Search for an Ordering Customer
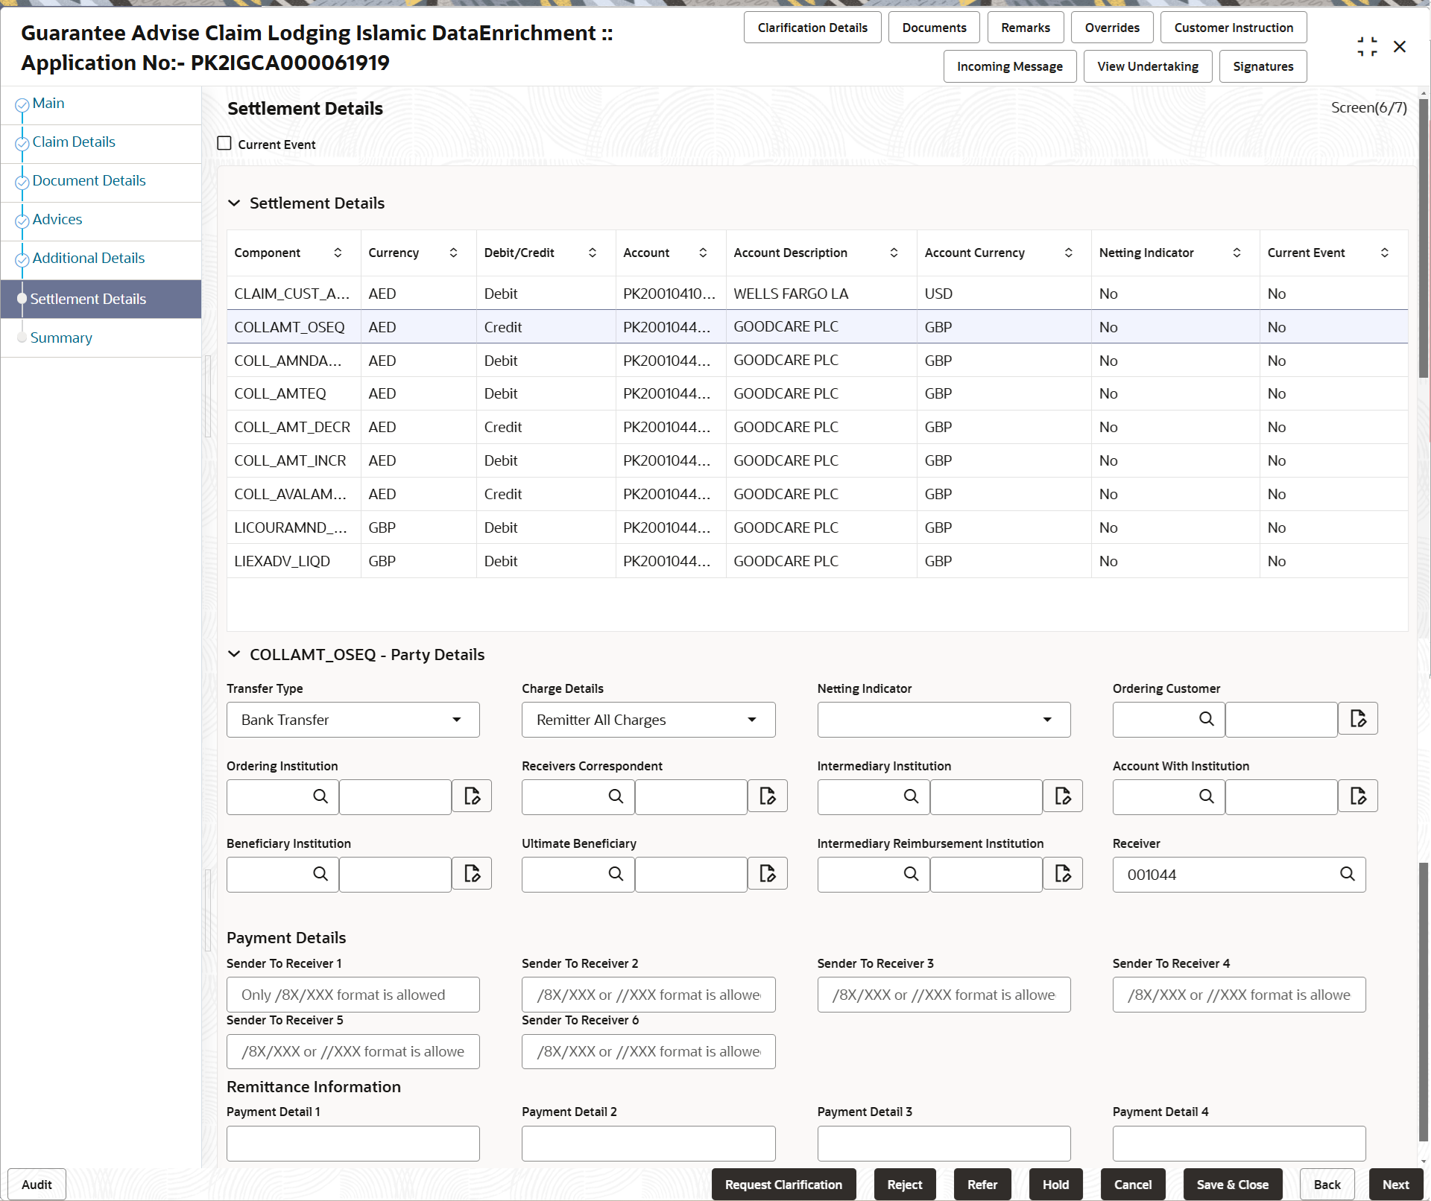Viewport: 1431px width, 1201px height. click(x=1206, y=719)
